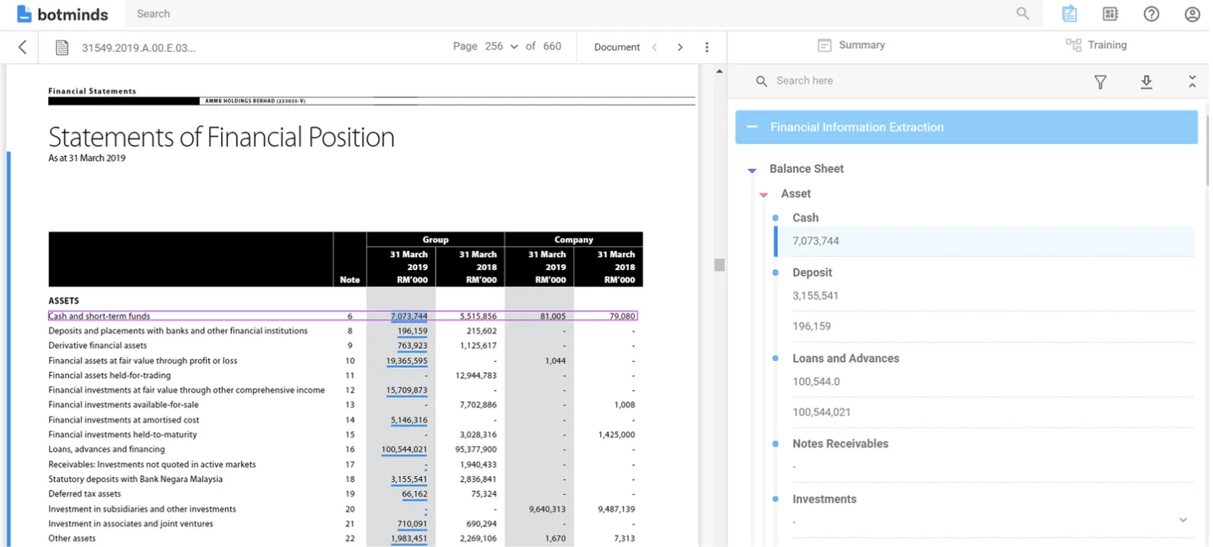This screenshot has width=1213, height=547.
Task: Click table cell 5,146,316
Action: [x=409, y=420]
